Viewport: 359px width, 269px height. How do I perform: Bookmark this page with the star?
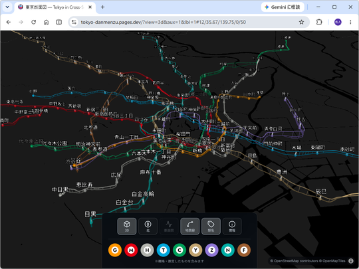point(302,22)
